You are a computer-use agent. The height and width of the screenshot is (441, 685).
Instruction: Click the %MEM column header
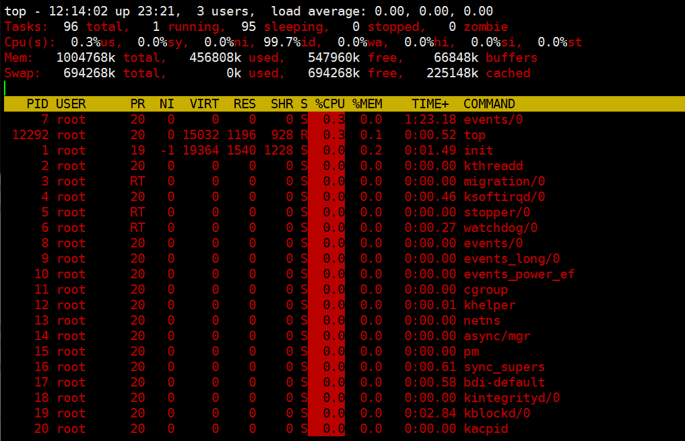[367, 104]
